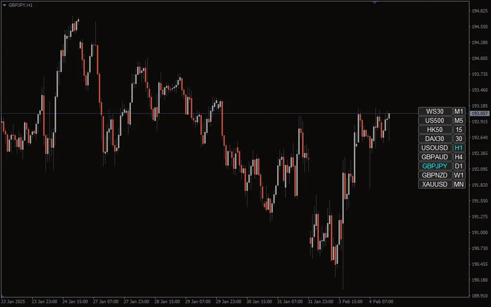Screen dimensions: 491x307
Task: Switch to the USOUSD chart
Action: pyautogui.click(x=434, y=148)
